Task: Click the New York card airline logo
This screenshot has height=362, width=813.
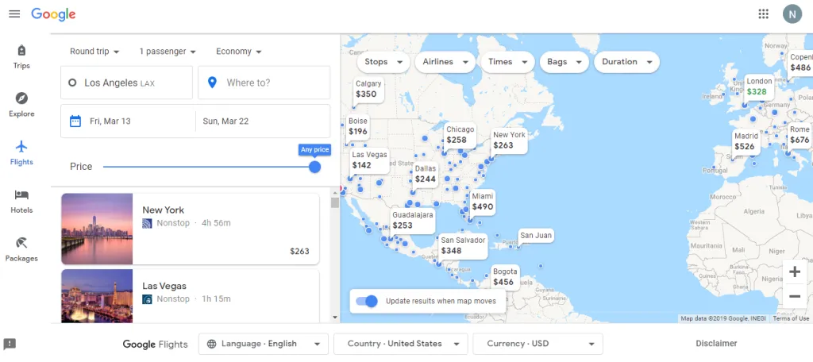Action: (x=147, y=223)
